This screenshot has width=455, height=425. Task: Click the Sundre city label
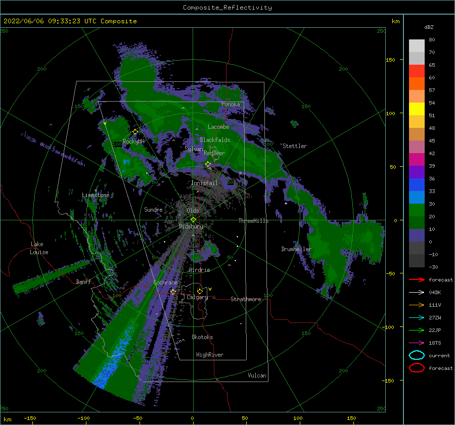pos(153,209)
